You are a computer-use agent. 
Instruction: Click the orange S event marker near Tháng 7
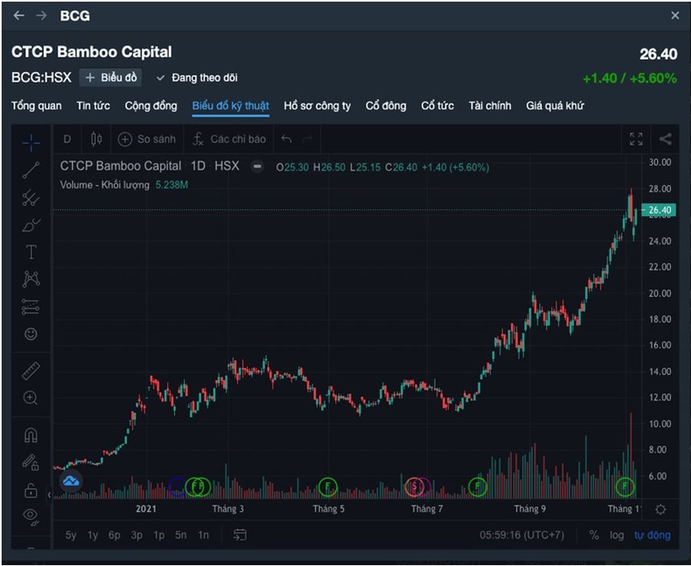(x=415, y=487)
